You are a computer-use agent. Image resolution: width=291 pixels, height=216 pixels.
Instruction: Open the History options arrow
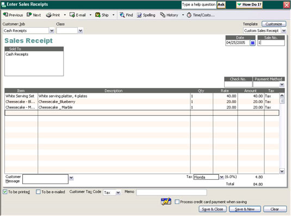point(183,15)
